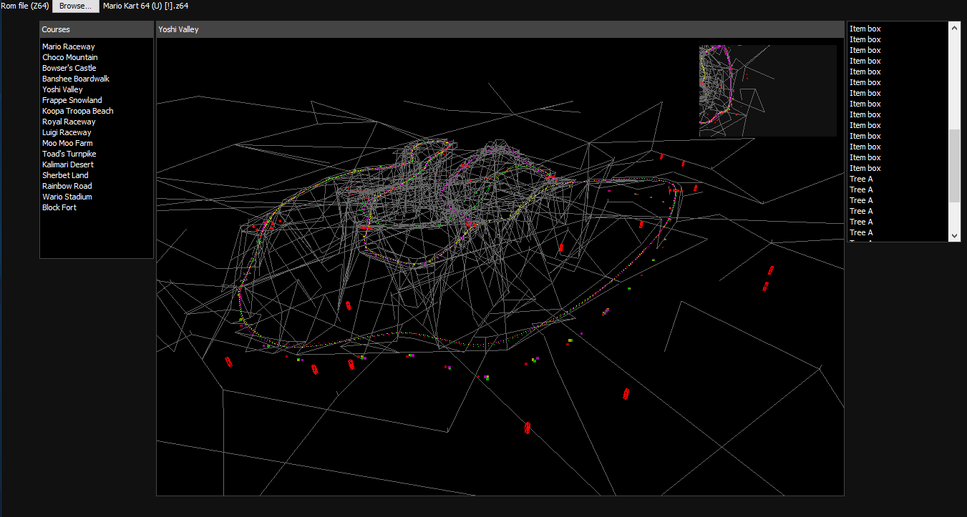The image size is (967, 517).
Task: Click the object list scroll-up arrow
Action: (x=954, y=27)
